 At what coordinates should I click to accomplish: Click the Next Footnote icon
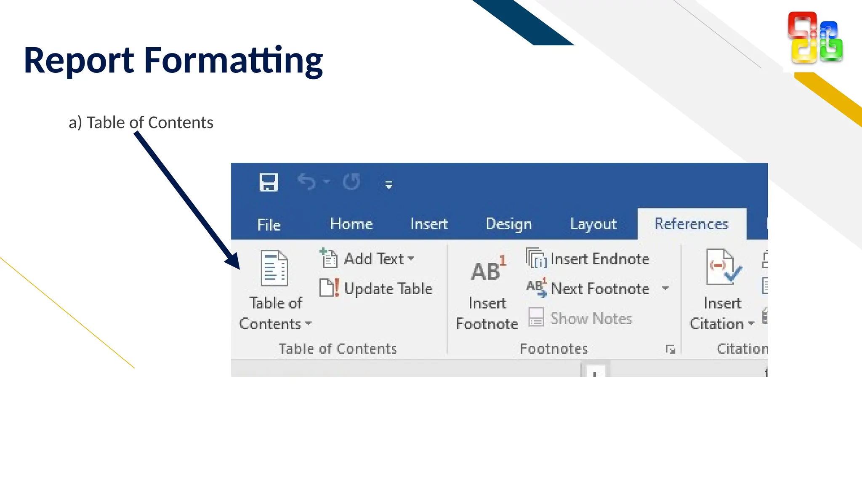tap(537, 288)
